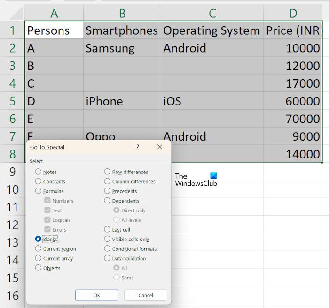This screenshot has height=308, width=329.
Task: Select row 12 header
Action: (x=12, y=225)
